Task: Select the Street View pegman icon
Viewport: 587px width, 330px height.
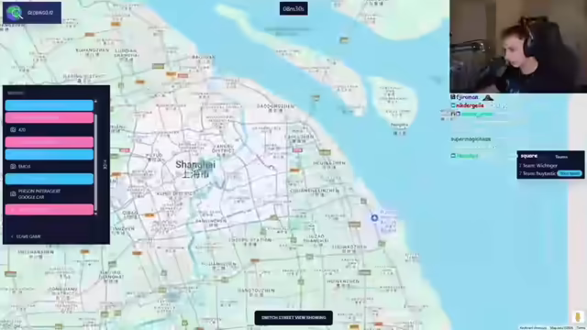Action: tap(578, 316)
